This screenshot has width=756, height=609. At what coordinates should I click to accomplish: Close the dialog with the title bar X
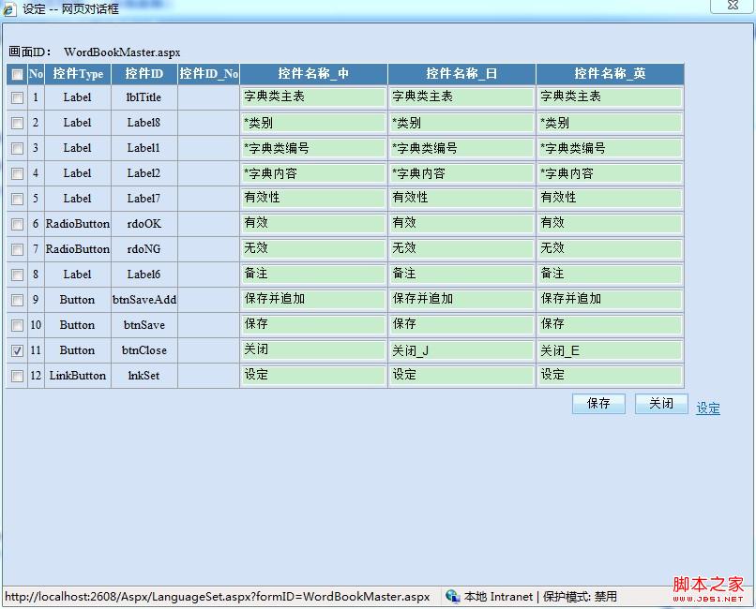pyautogui.click(x=729, y=6)
